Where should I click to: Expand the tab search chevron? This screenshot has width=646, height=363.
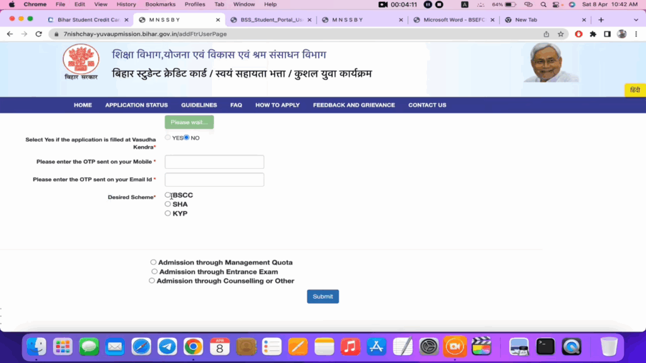coord(635,20)
